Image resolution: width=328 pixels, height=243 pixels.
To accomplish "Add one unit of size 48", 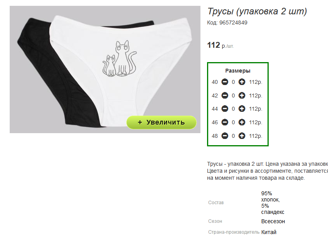I will click(x=242, y=136).
